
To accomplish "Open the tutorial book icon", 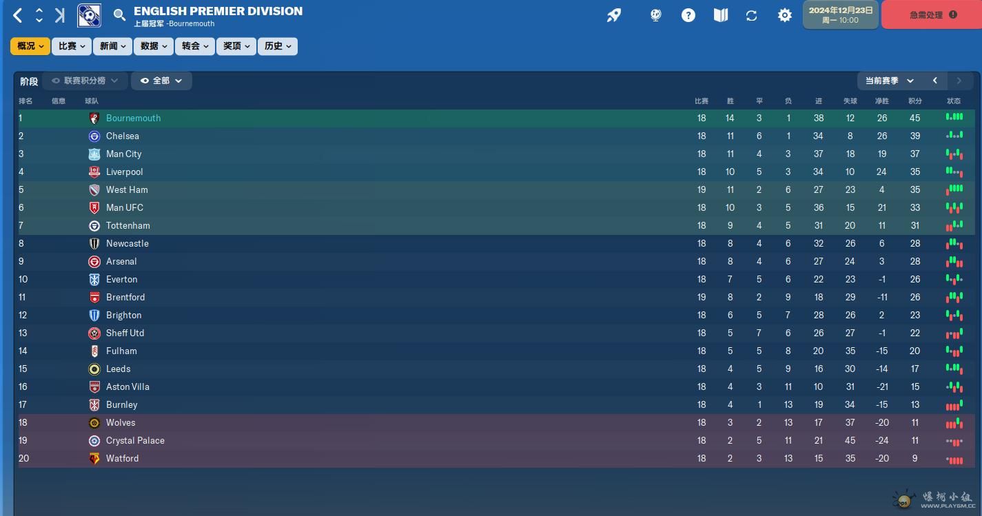I will point(721,15).
